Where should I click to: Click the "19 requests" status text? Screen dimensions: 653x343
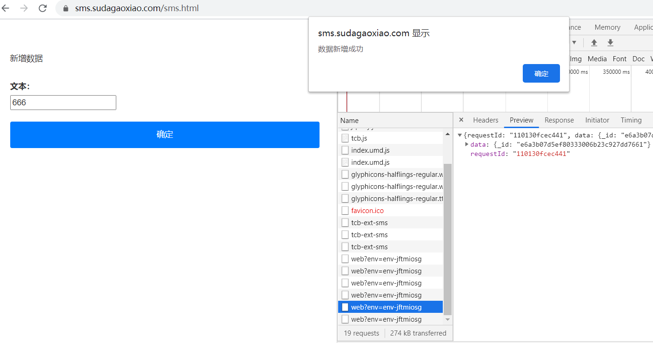coord(361,333)
